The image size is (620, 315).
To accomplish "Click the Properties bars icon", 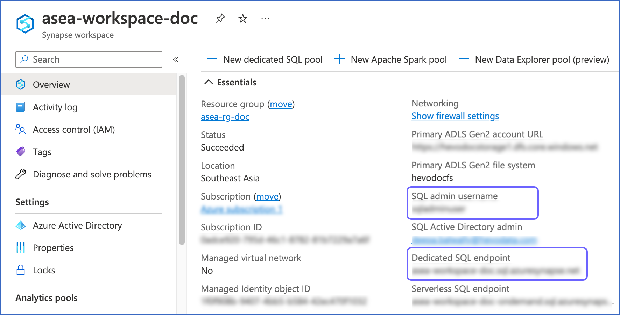I will pos(21,247).
